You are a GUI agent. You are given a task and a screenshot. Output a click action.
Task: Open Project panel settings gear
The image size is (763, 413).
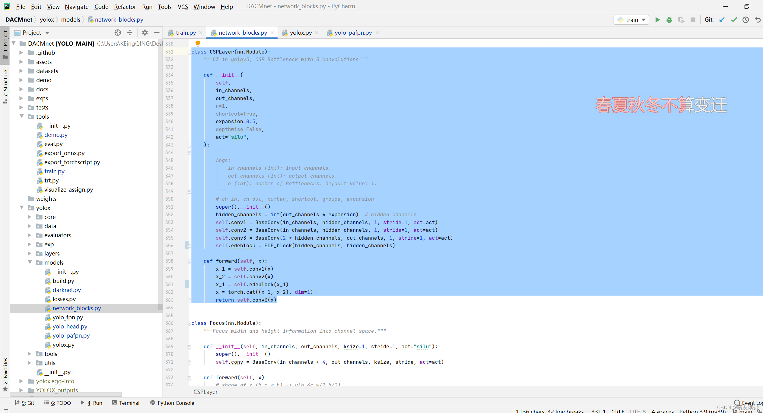click(145, 33)
